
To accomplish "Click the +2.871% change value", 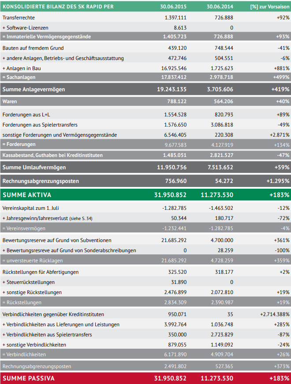I will pos(280,135).
